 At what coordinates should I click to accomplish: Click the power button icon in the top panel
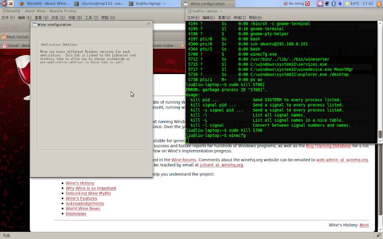tap(307, 3)
